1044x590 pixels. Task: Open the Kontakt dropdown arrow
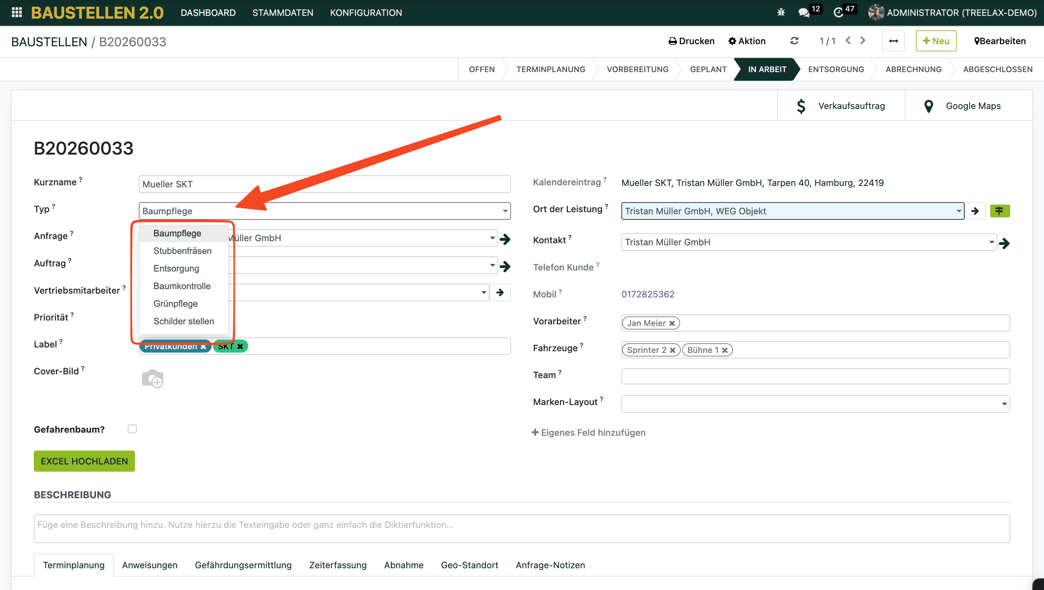coord(991,242)
